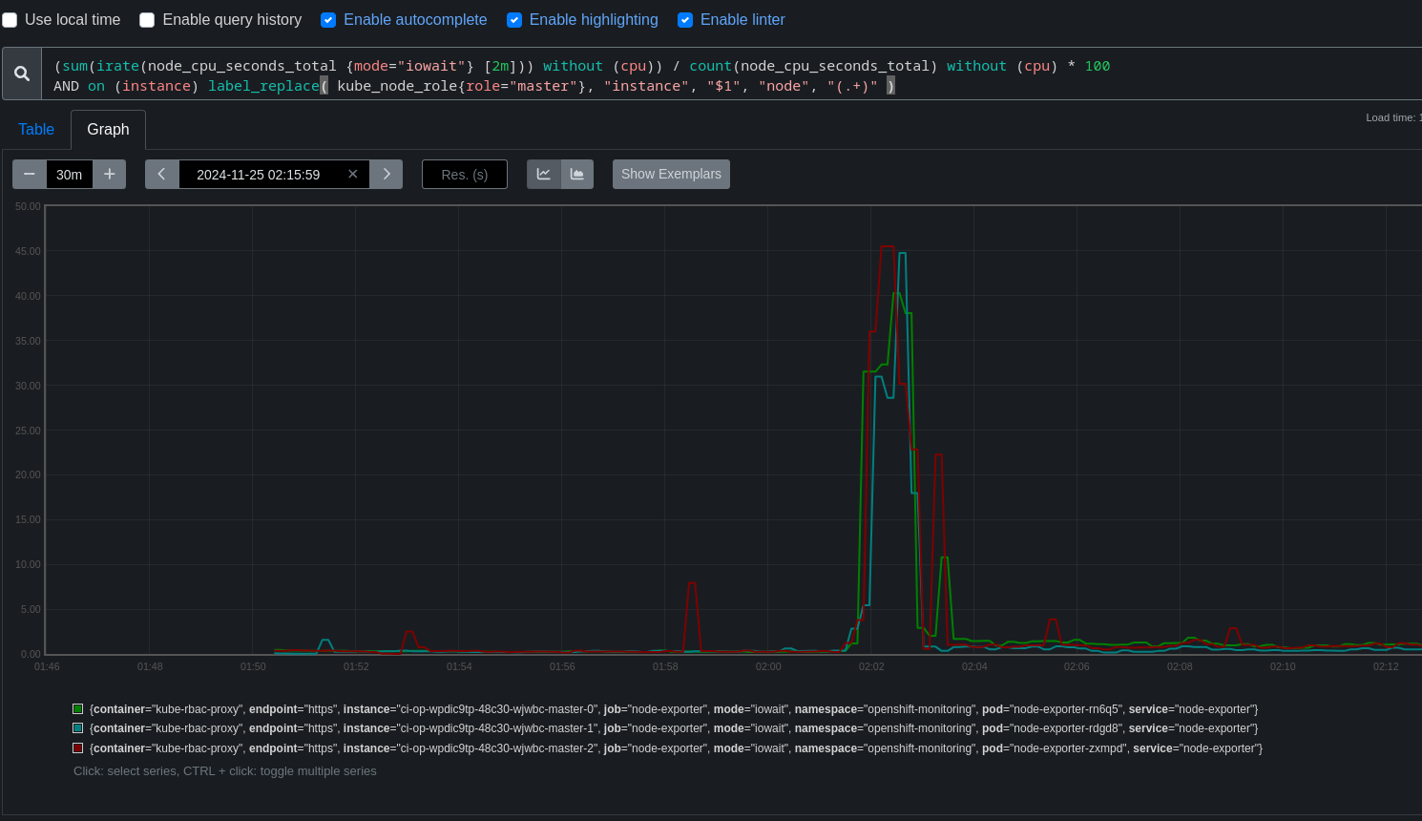1422x821 pixels.
Task: Go to next time window arrow
Action: coord(387,174)
